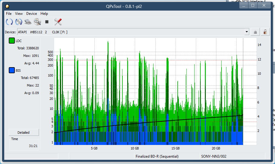Minimize the QPxTool window
The height and width of the screenshot is (164, 275).
point(244,5)
